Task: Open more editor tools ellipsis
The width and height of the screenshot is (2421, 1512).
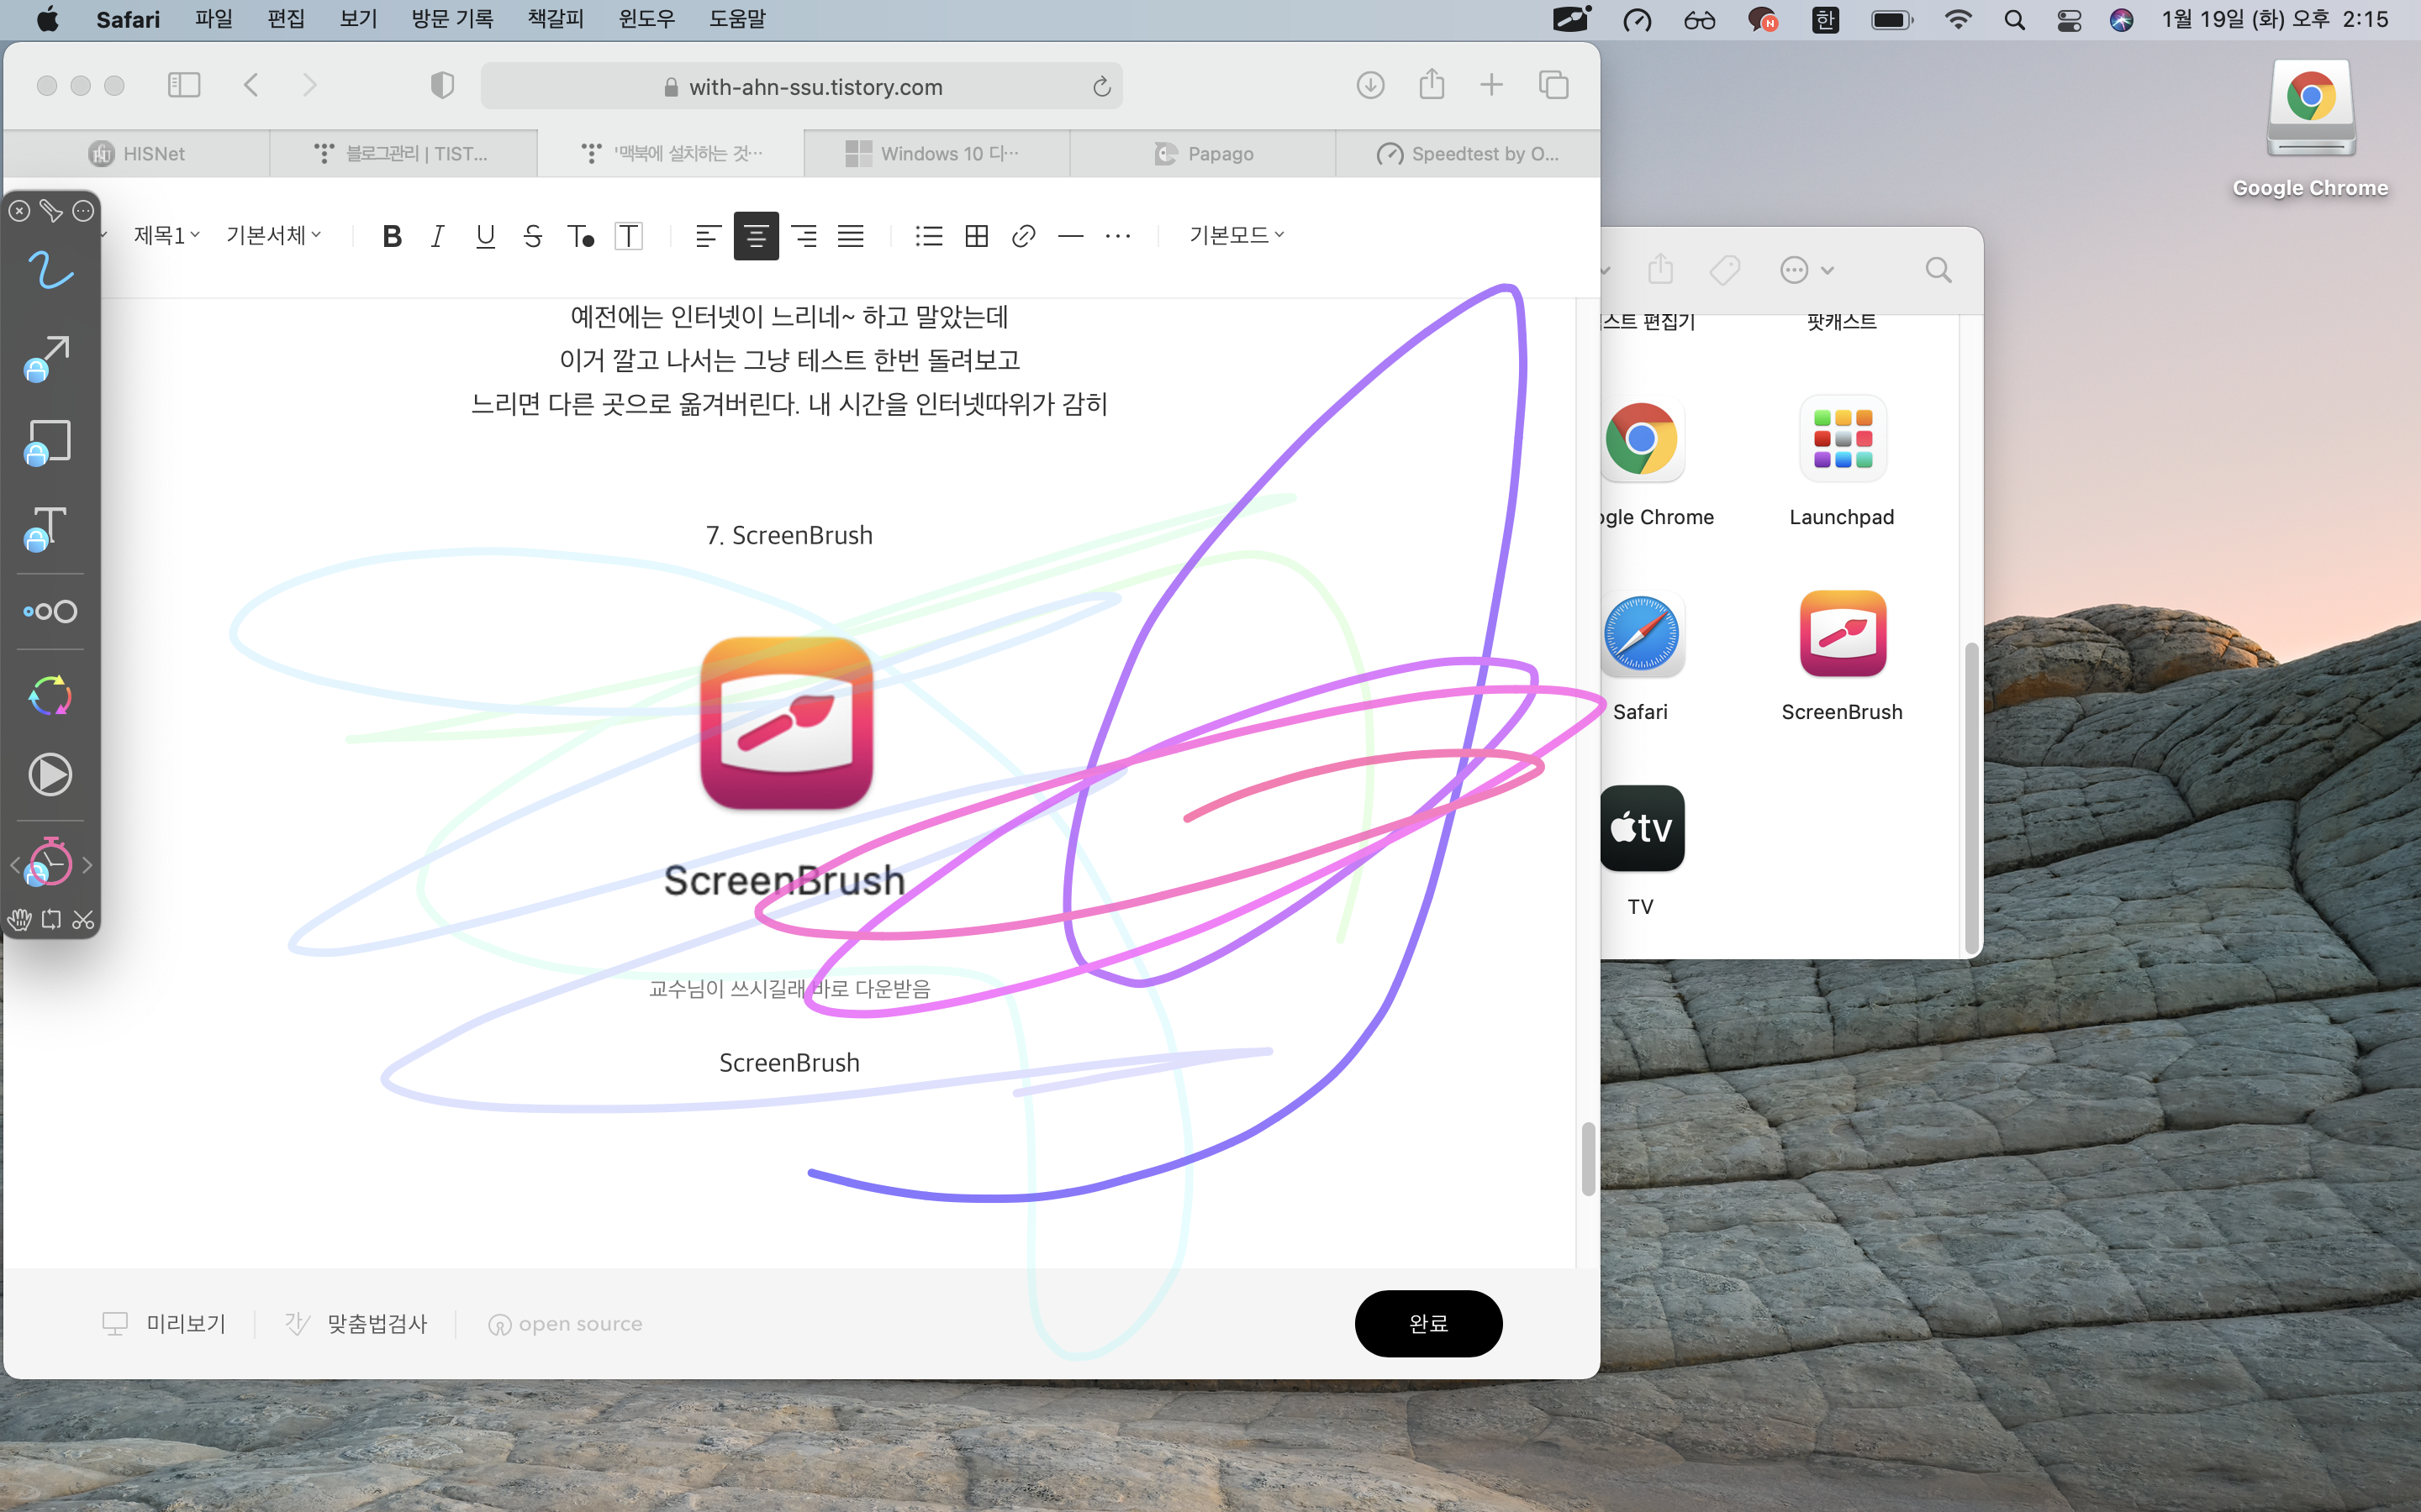Action: click(1117, 236)
